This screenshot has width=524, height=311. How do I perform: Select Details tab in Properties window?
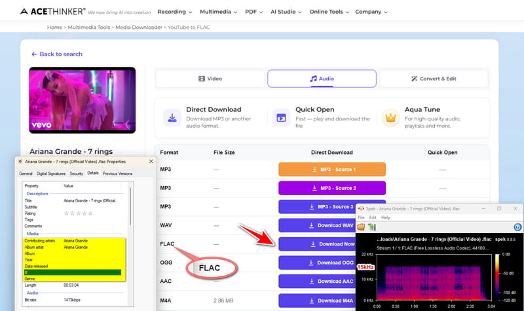(x=93, y=173)
